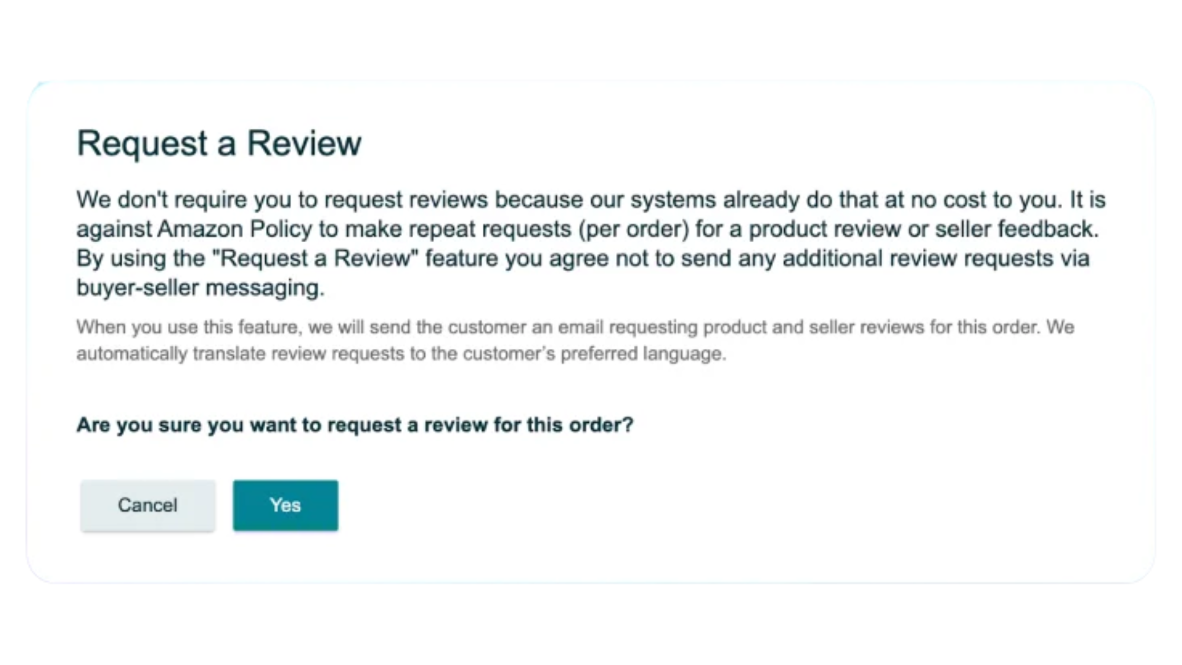Click the "buyer-seller messaging" text

tap(200, 288)
